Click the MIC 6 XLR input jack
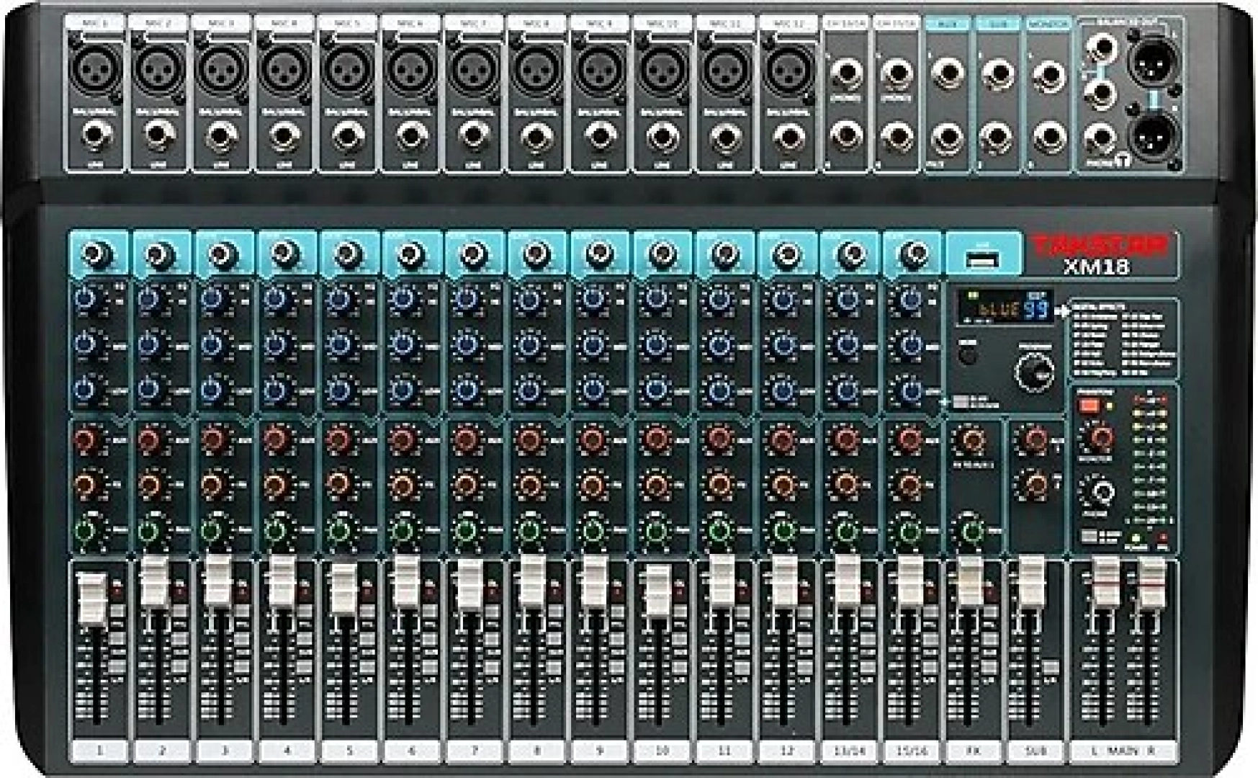Image resolution: width=1258 pixels, height=778 pixels. click(x=412, y=70)
